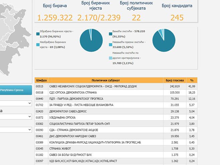
Task: Click the light blue unprocessed polling stations swatch
Action: pos(38,45)
